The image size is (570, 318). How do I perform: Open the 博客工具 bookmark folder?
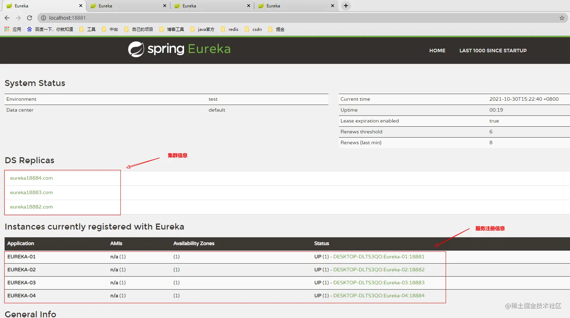point(172,29)
